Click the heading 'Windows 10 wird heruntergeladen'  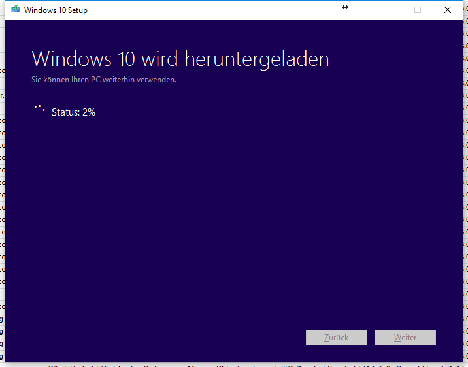[180, 59]
